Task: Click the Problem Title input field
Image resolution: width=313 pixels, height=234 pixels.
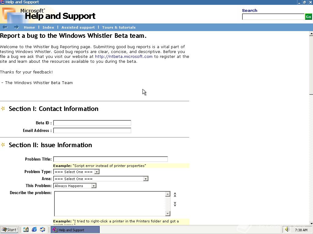Action: 110,159
